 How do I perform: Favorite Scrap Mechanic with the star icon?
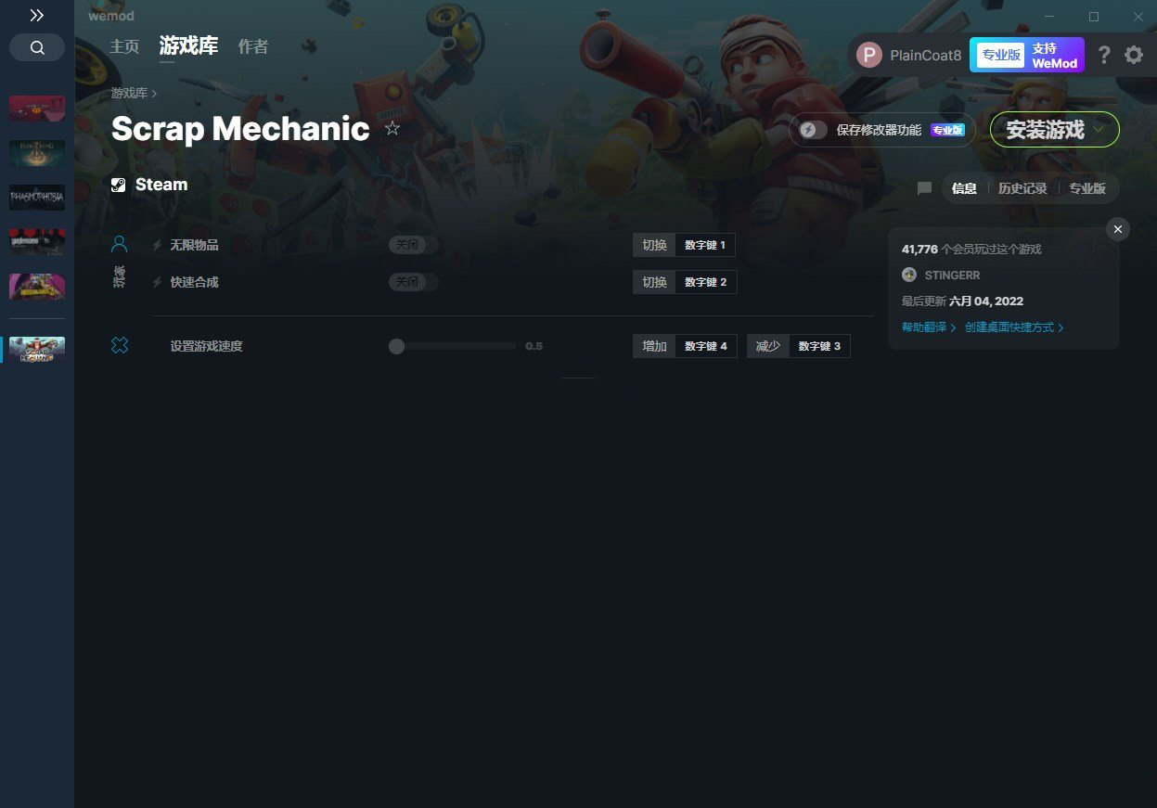392,128
